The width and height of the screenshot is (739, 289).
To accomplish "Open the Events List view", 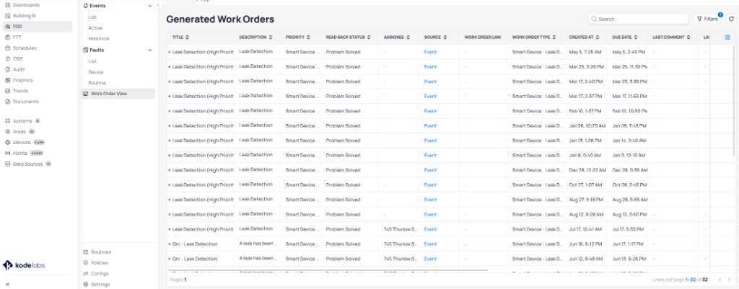I will (92, 17).
